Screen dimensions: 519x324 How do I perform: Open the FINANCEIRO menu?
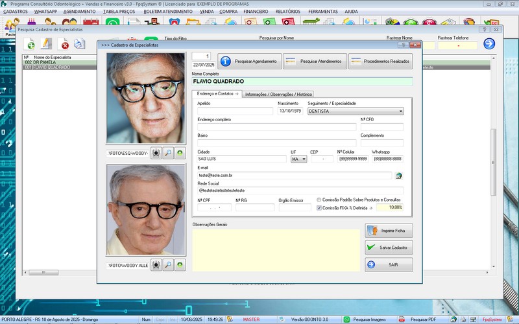pyautogui.click(x=256, y=12)
